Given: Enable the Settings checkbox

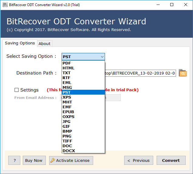Looking at the screenshot, I should [x=16, y=90].
